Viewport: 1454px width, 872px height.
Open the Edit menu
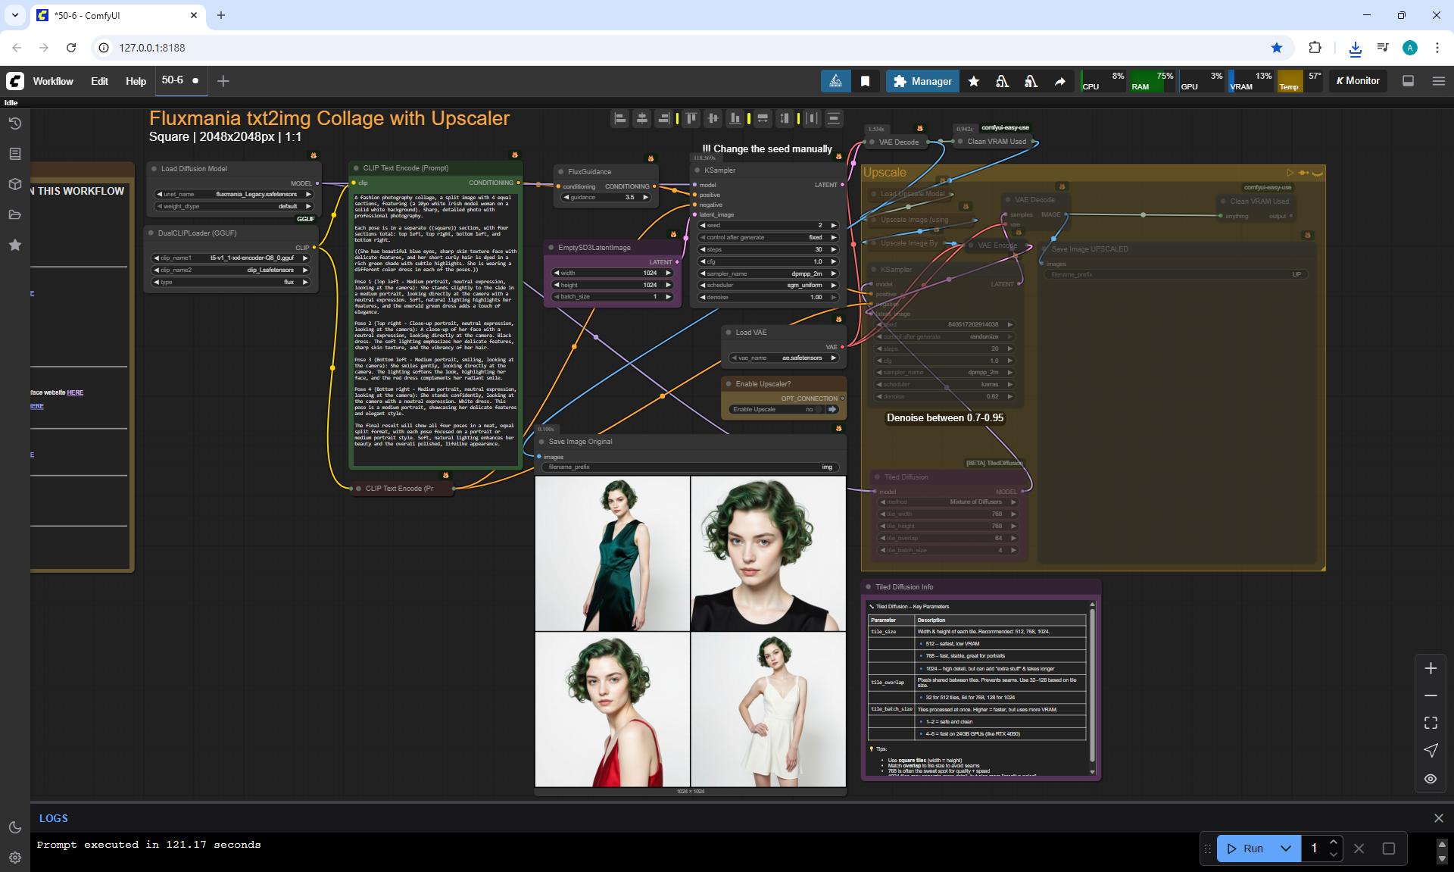pyautogui.click(x=99, y=81)
